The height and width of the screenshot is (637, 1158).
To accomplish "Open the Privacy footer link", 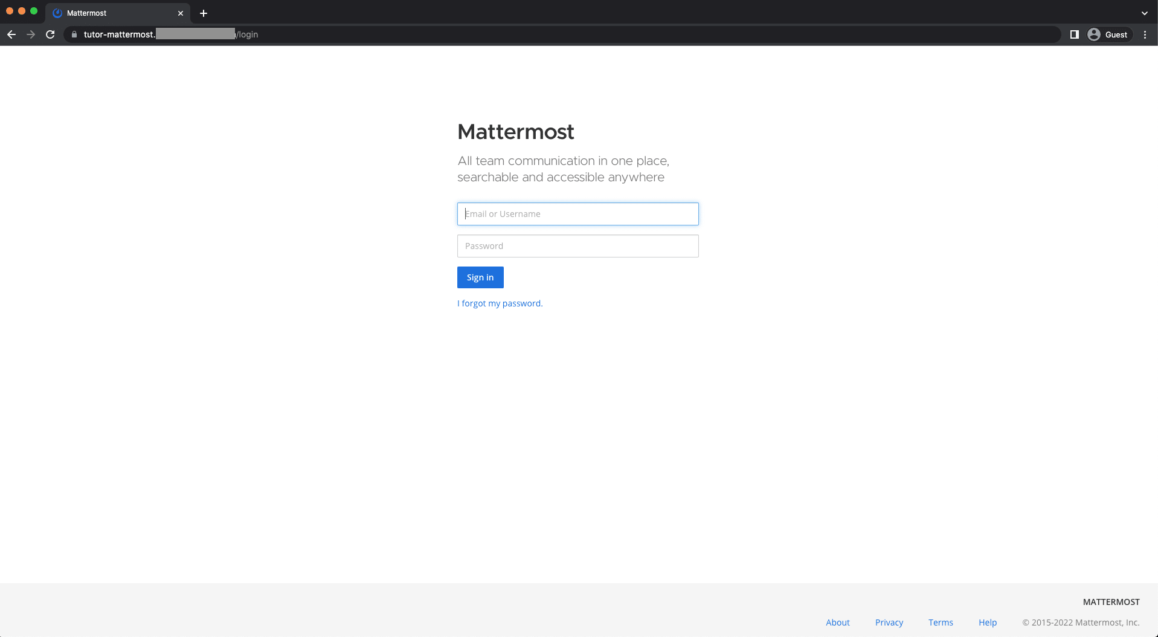I will [x=889, y=622].
